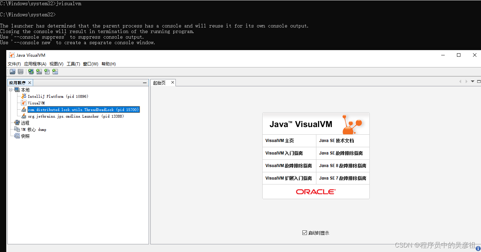Click Java cup icon of jps Launcher
Image resolution: width=481 pixels, height=252 pixels.
(x=24, y=116)
